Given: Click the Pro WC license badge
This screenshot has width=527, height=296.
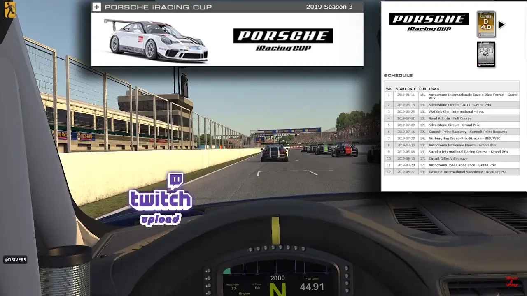Looking at the screenshot, I should [x=486, y=54].
